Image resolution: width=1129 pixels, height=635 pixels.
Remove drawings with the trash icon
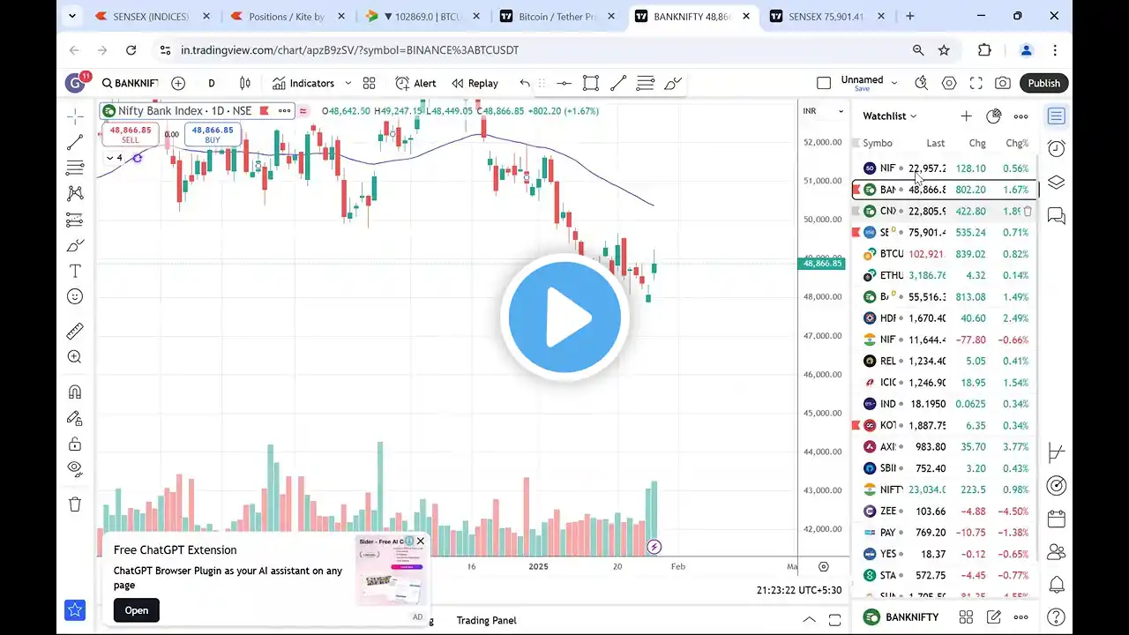click(x=75, y=504)
